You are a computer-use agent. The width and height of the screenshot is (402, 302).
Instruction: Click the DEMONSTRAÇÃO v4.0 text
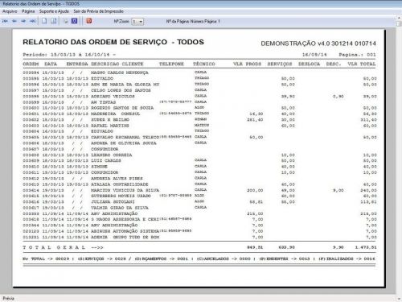click(x=296, y=43)
